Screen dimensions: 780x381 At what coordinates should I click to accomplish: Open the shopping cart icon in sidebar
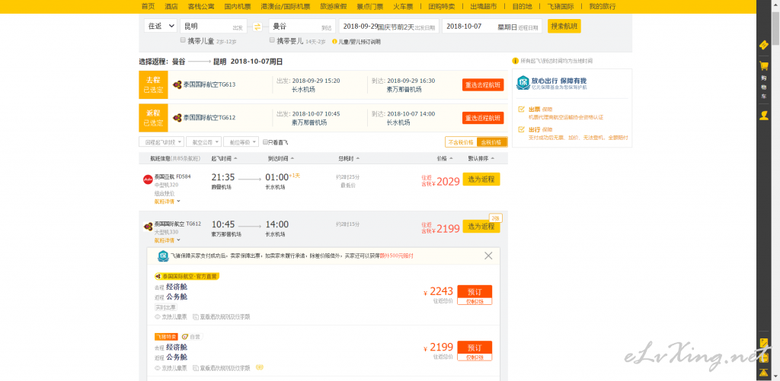pyautogui.click(x=763, y=66)
